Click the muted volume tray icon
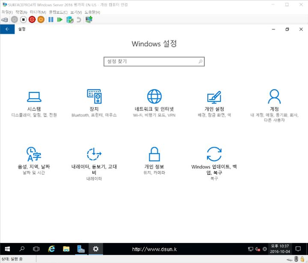Screen dimensions: 308x263 coord(258,249)
